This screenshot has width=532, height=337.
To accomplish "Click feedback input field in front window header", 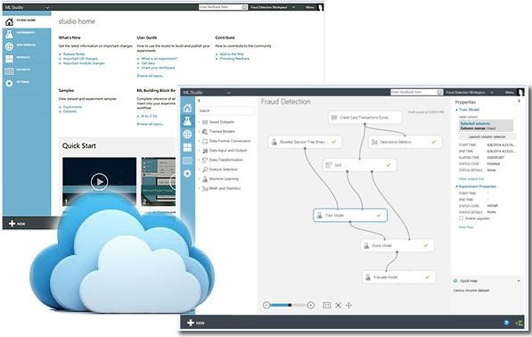I will (x=413, y=93).
